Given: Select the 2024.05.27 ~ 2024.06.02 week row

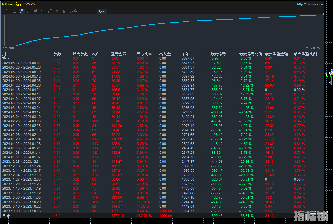Looking at the screenshot, I should tap(21, 63).
